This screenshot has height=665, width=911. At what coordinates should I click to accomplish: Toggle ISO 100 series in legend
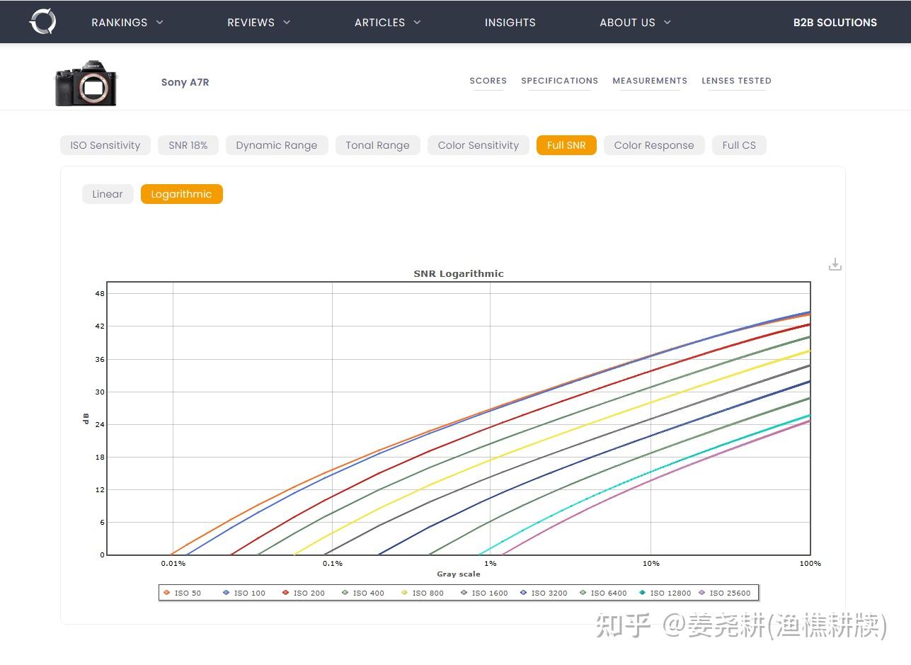[244, 593]
